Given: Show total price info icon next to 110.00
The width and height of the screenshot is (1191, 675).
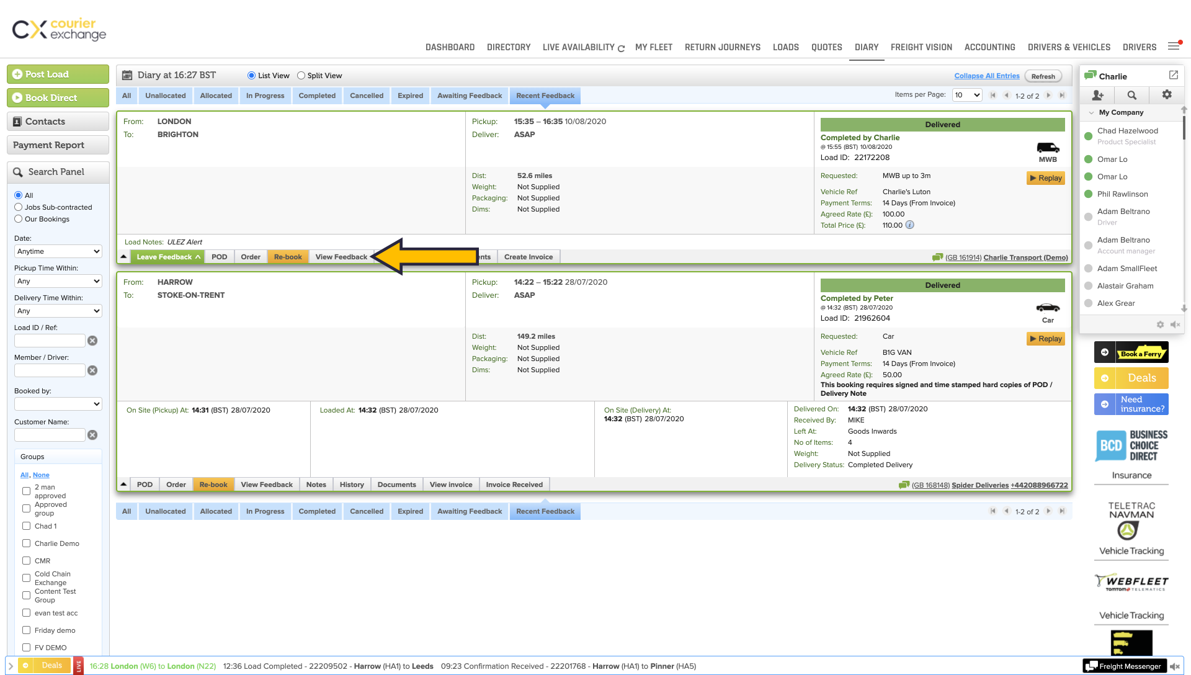Looking at the screenshot, I should [x=909, y=225].
